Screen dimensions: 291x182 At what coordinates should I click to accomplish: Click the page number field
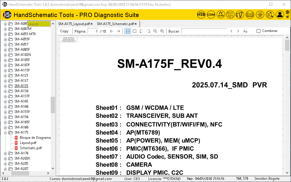93,31
